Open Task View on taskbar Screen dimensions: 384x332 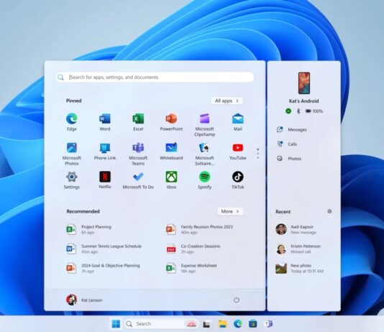click(206, 324)
